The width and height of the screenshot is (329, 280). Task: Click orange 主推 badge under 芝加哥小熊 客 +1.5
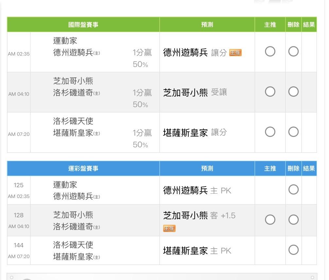[169, 228]
